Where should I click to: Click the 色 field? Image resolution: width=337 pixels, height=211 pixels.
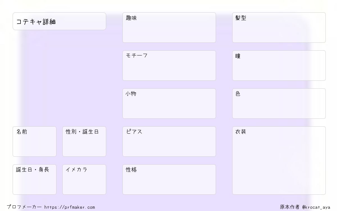(279, 104)
